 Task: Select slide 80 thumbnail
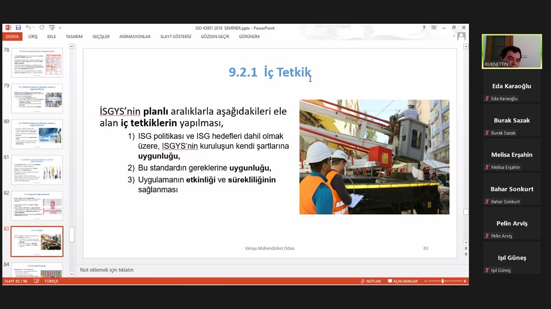coord(37,134)
